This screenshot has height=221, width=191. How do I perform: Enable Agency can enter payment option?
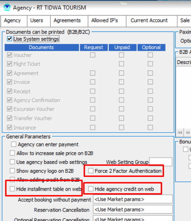point(14,144)
